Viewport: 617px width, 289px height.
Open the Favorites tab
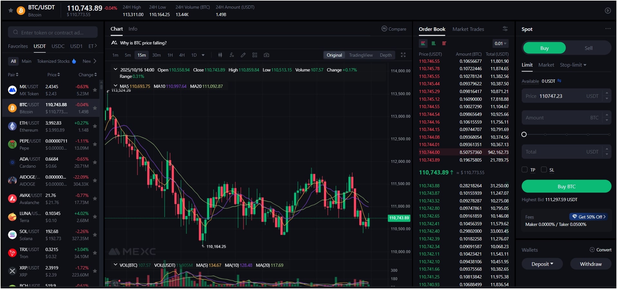18,46
